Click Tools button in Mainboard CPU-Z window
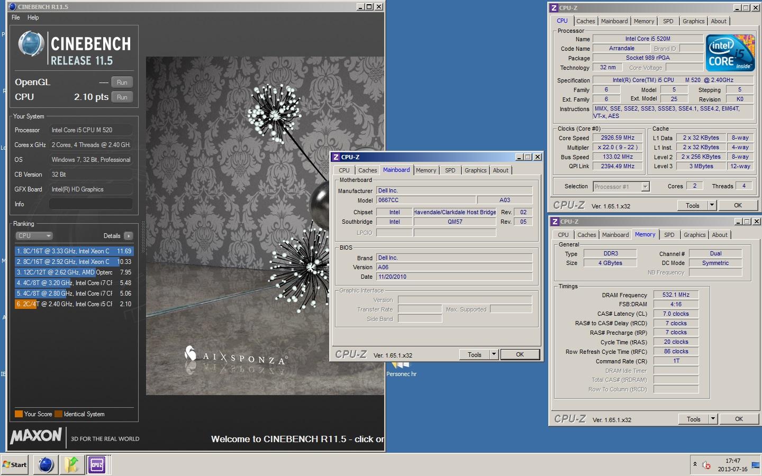 (x=475, y=355)
